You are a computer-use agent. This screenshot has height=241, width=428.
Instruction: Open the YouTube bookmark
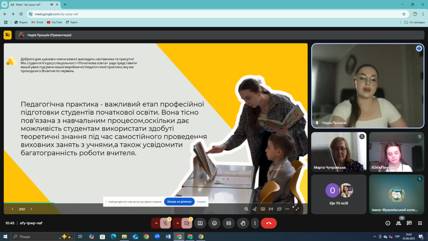pyautogui.click(x=54, y=22)
